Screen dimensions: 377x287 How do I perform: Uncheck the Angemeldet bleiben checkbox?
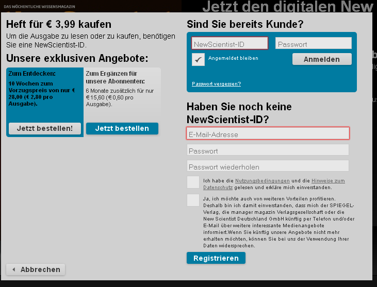(198, 60)
